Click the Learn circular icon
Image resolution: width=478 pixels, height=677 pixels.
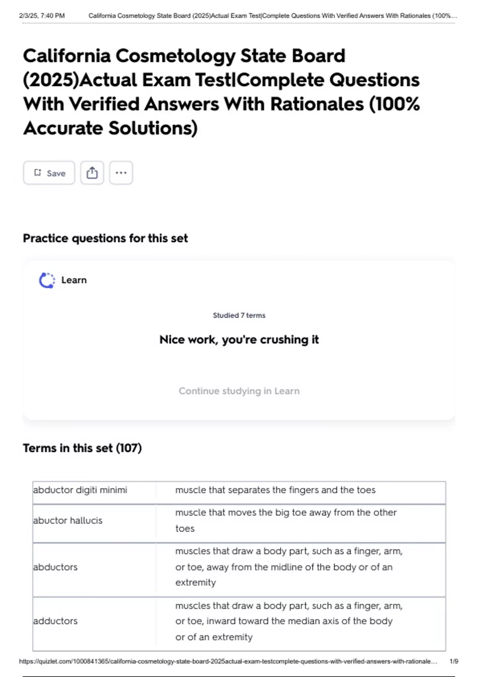[x=47, y=280]
